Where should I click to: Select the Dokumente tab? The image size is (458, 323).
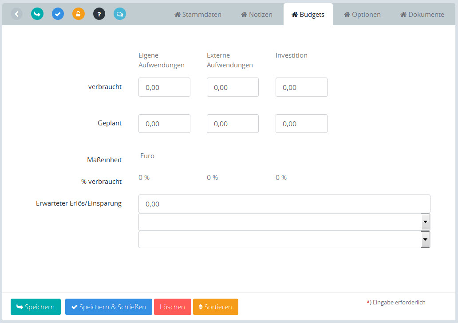click(x=422, y=15)
